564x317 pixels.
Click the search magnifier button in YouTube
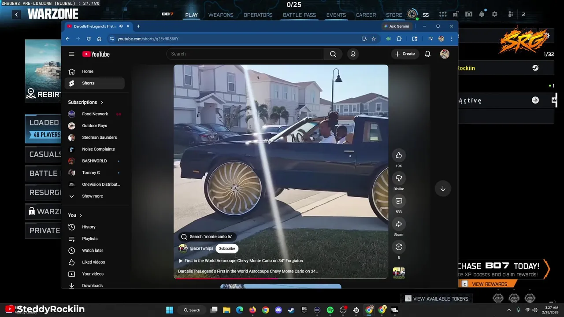tap(333, 54)
